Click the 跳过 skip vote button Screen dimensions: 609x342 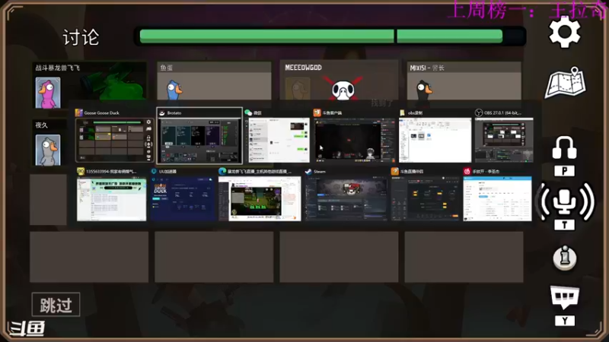[x=56, y=305]
